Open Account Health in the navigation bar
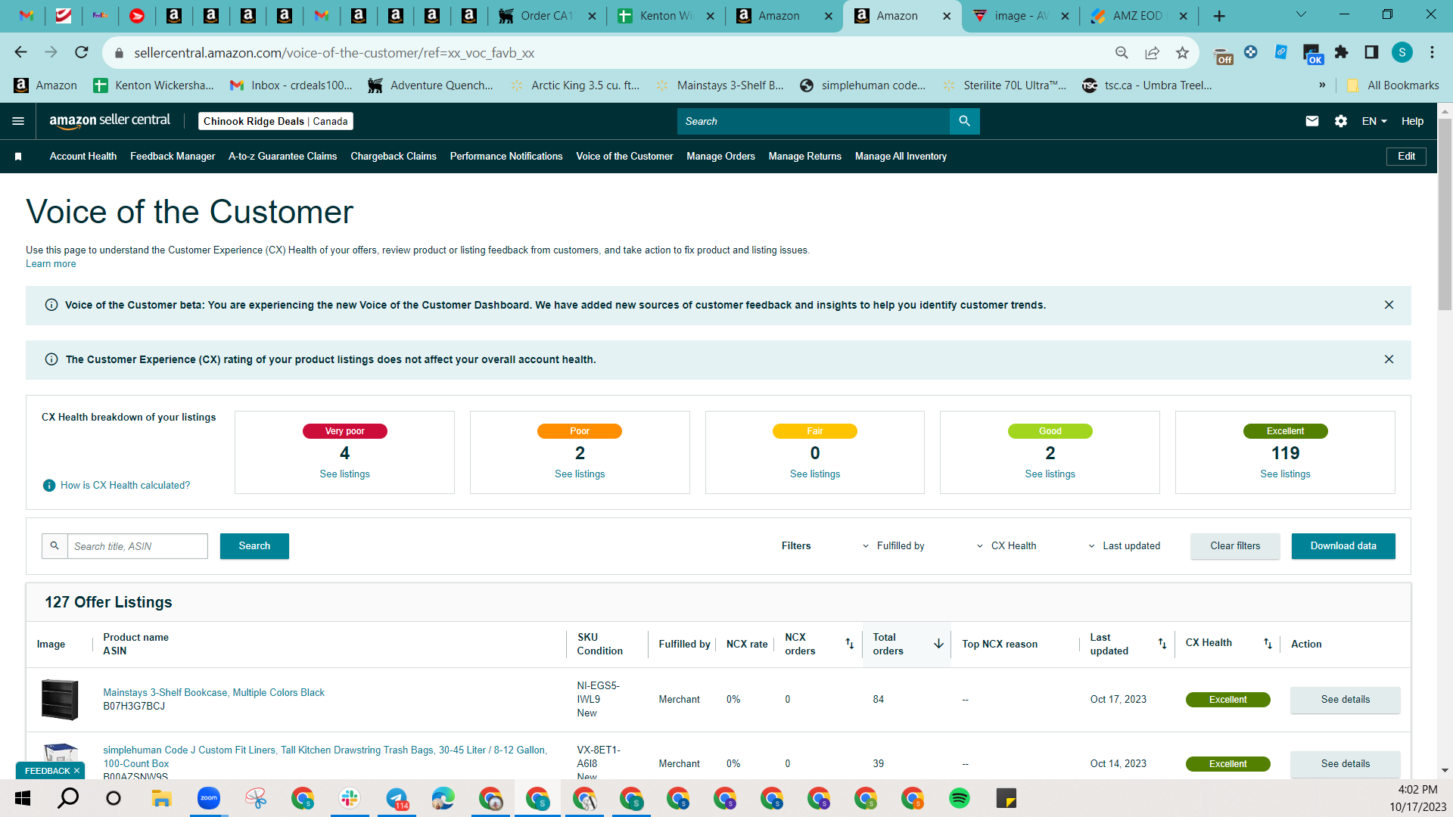The image size is (1453, 817). click(83, 157)
